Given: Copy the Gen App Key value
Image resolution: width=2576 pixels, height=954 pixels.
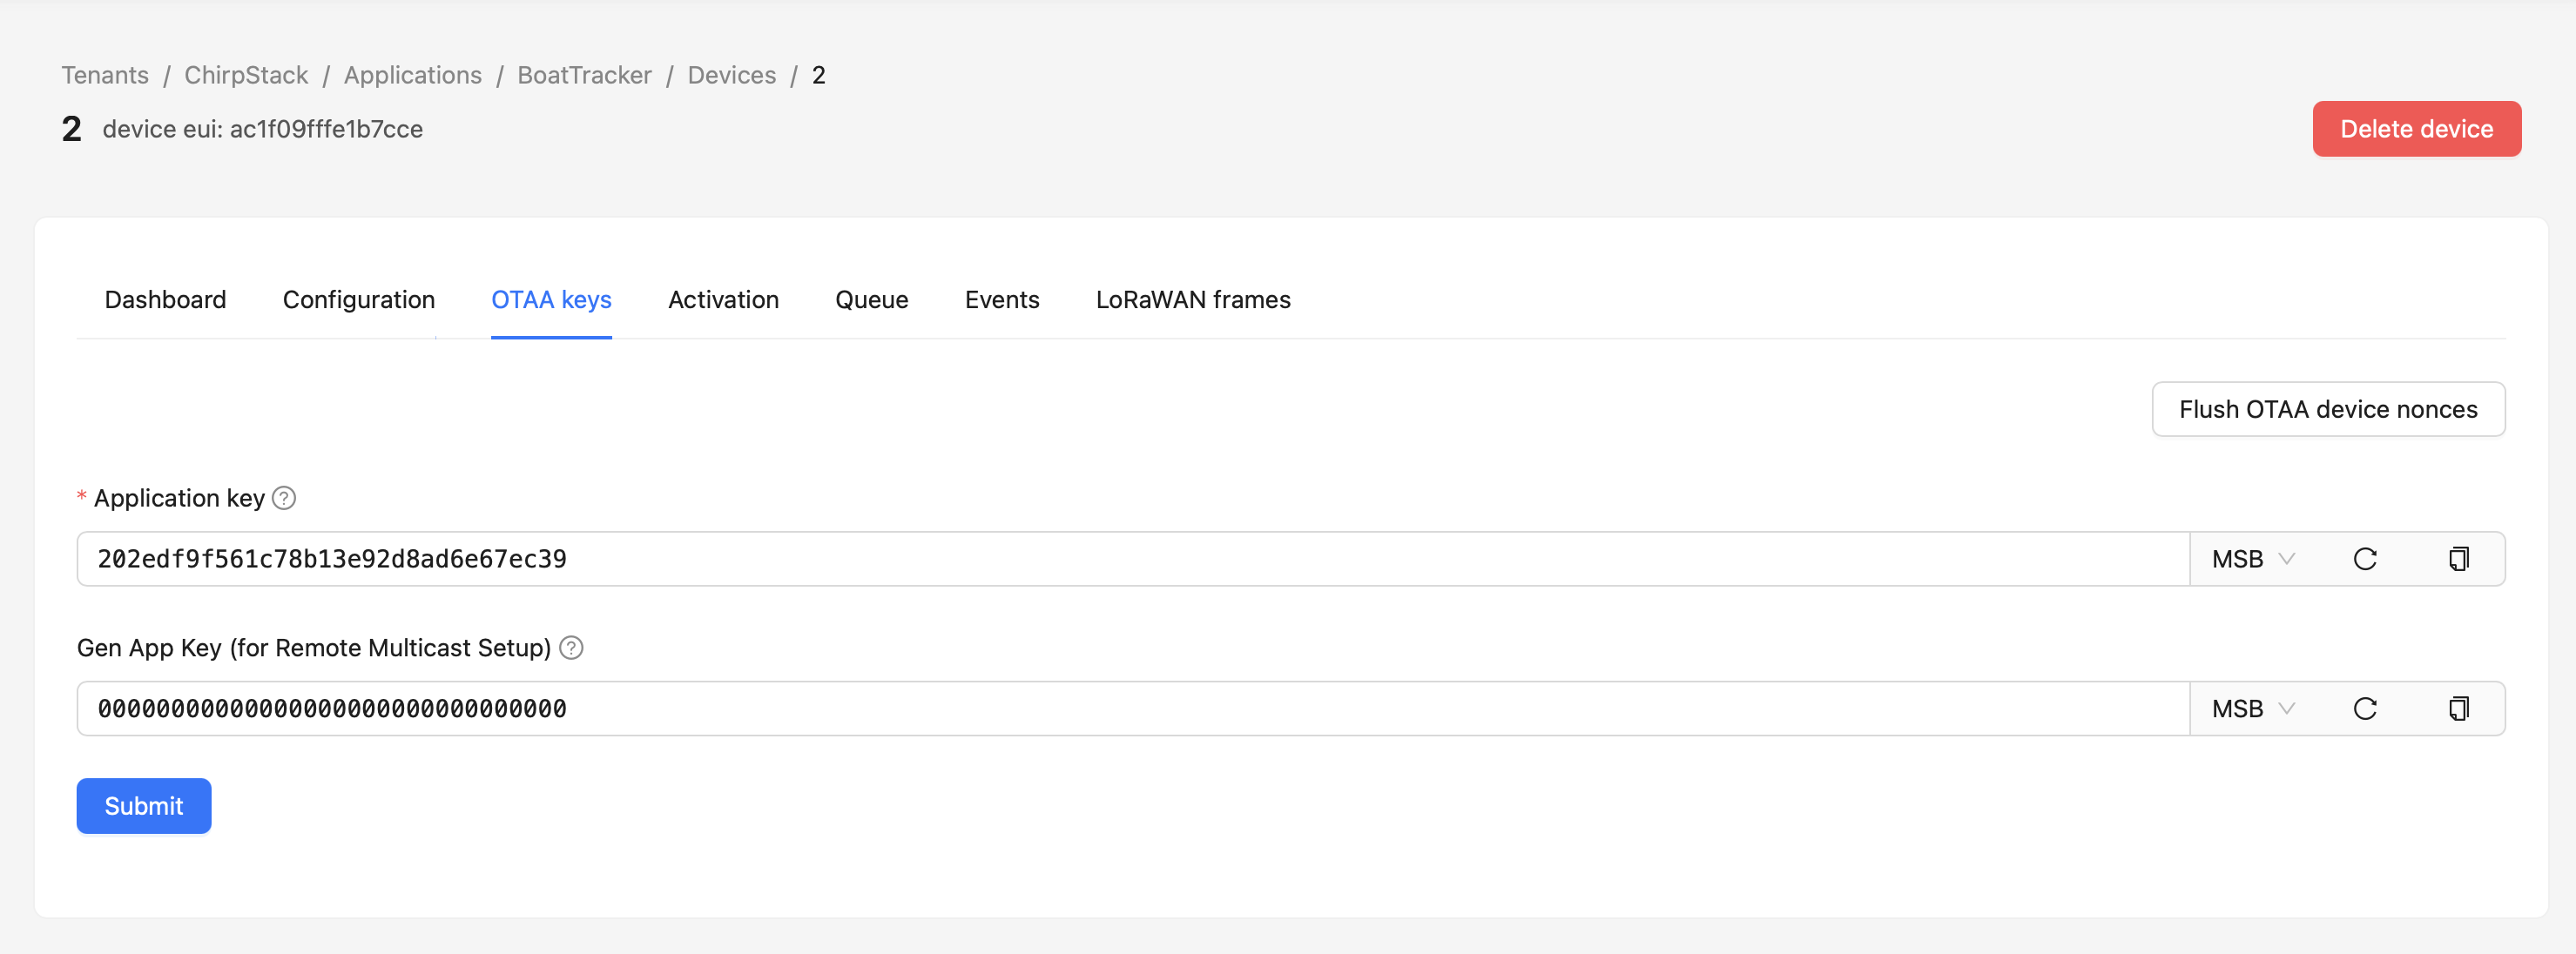Looking at the screenshot, I should [x=2458, y=709].
